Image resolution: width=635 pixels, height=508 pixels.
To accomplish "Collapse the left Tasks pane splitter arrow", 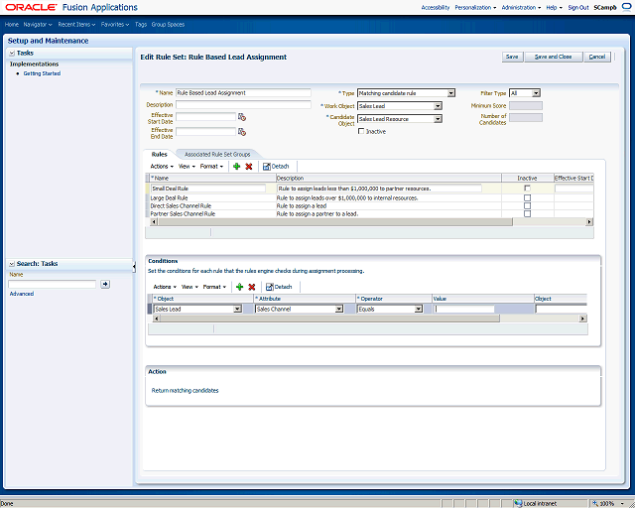I will tap(134, 266).
